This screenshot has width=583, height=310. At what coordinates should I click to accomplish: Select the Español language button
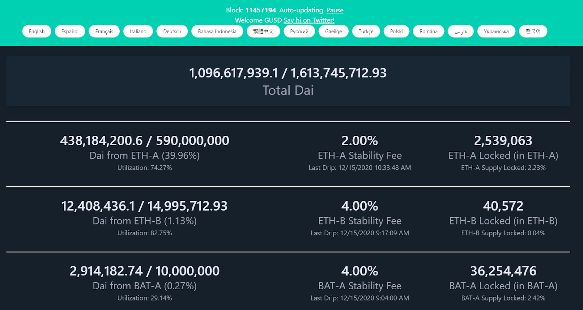click(70, 31)
